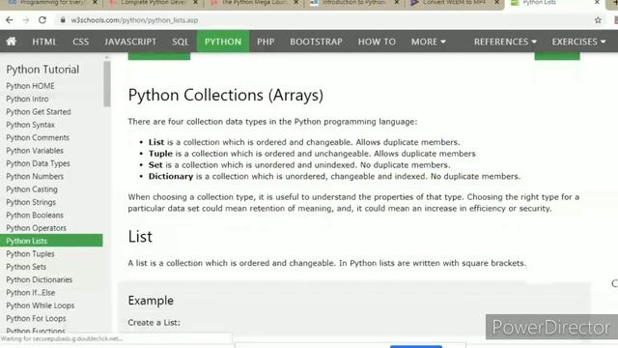Open Python Comments in the sidebar
The image size is (618, 348).
[x=38, y=137]
